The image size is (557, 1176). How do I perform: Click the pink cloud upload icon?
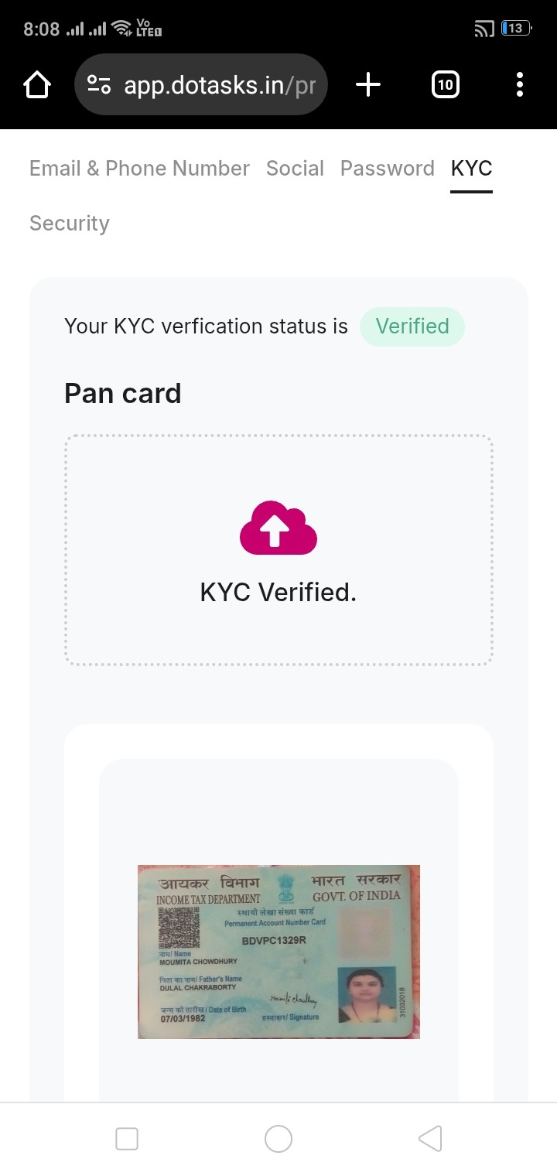pos(278,528)
